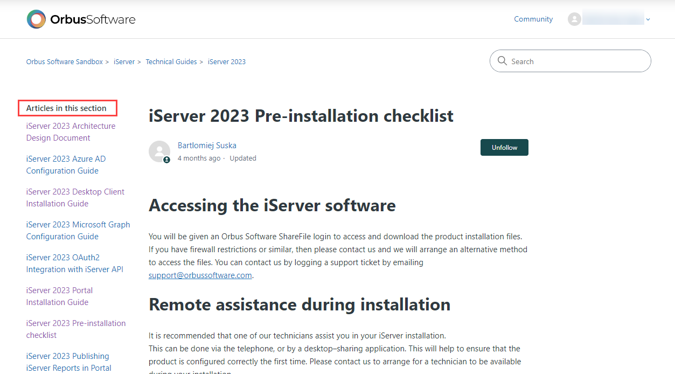Go to Orbus Software Sandbox breadcrumb
Screen dimensions: 675x374
65,62
